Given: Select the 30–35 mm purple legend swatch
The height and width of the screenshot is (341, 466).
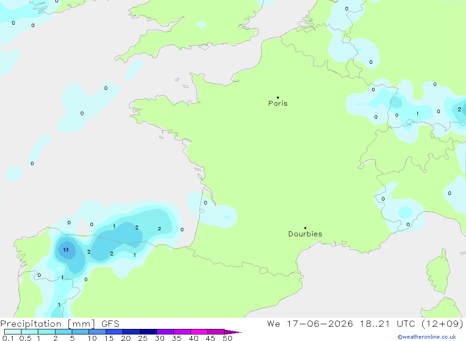Looking at the screenshot, I should click(165, 332).
